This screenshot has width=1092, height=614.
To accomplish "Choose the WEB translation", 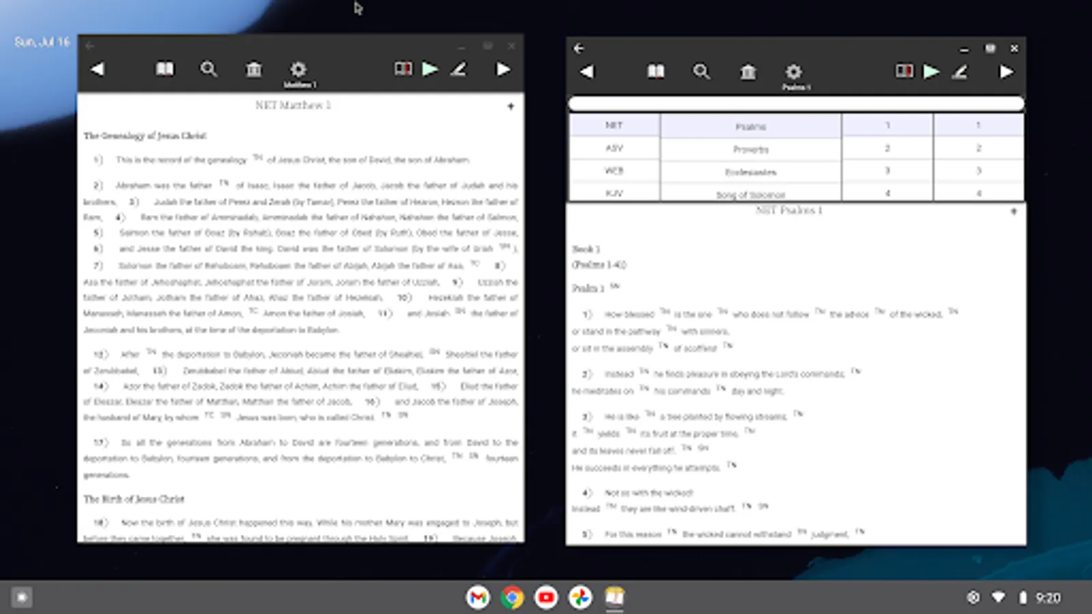I will 614,171.
